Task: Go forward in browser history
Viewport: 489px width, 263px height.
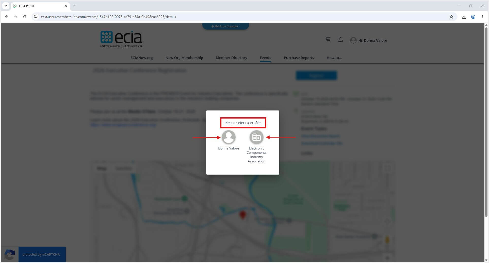Action: [16, 17]
